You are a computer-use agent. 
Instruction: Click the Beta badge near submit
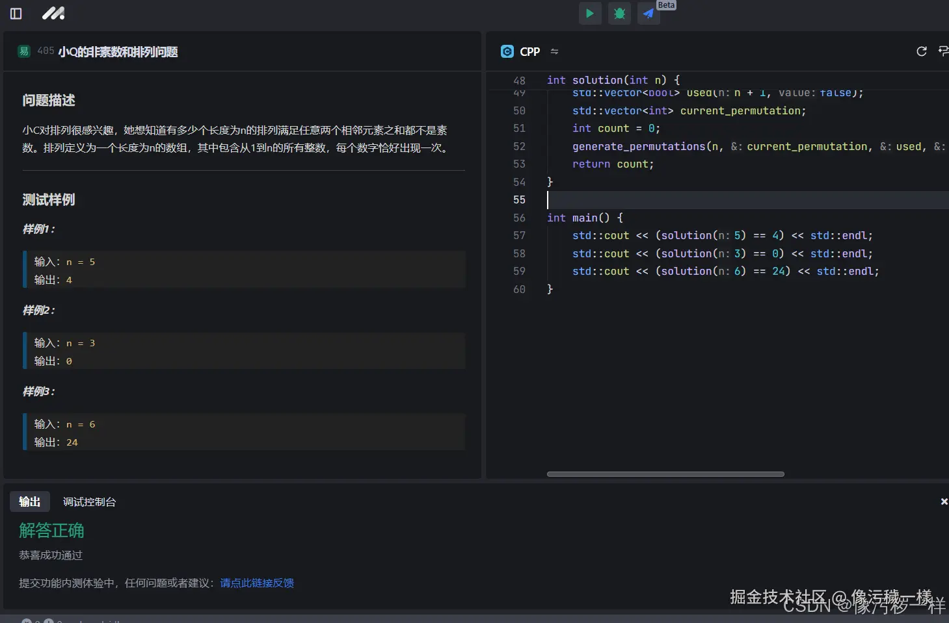[x=666, y=5]
